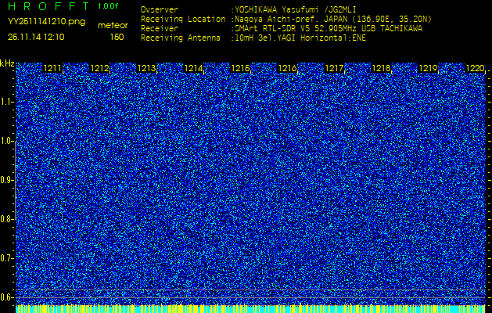Click time marker 1220
The width and height of the screenshot is (492, 313).
pos(475,68)
